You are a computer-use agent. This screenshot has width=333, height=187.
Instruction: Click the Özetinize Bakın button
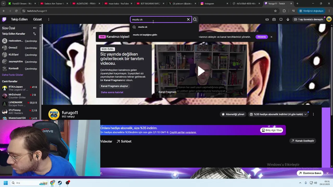[x=310, y=173]
